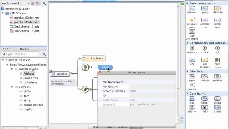Viewport: 229px width, 129px height.
Task: Select the element component in the palette
Action: 192,9
